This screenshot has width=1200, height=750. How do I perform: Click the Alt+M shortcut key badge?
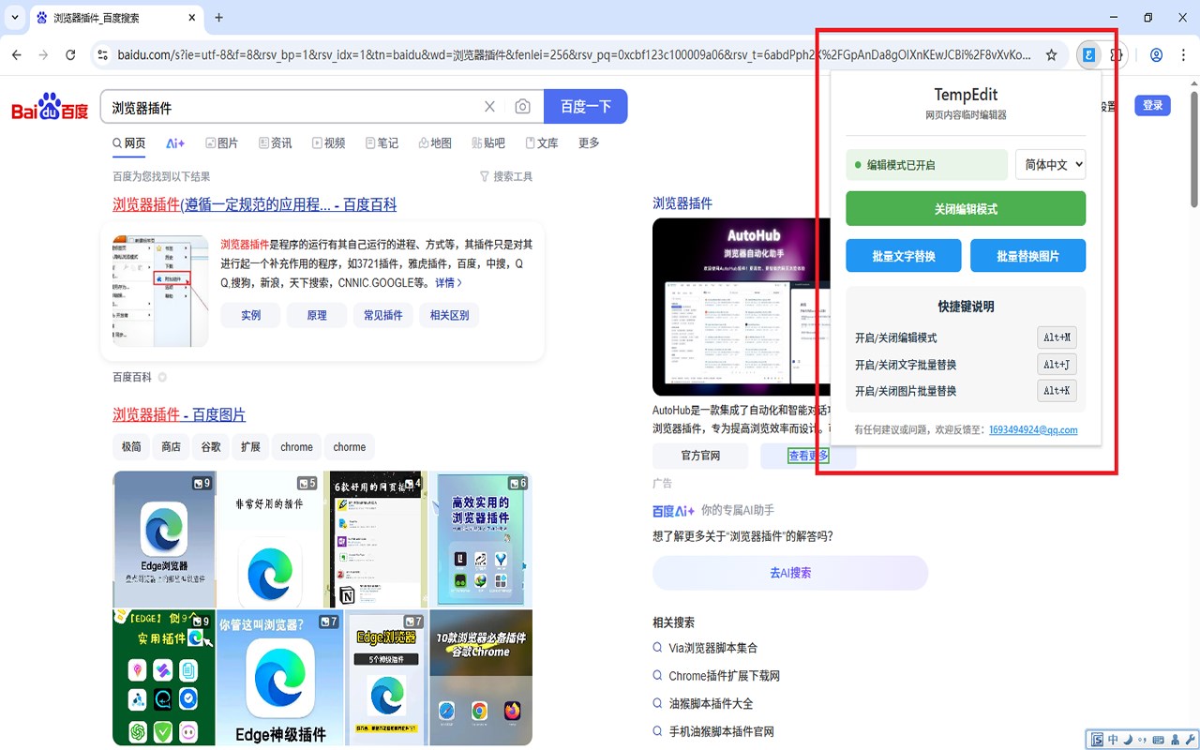pos(1057,337)
